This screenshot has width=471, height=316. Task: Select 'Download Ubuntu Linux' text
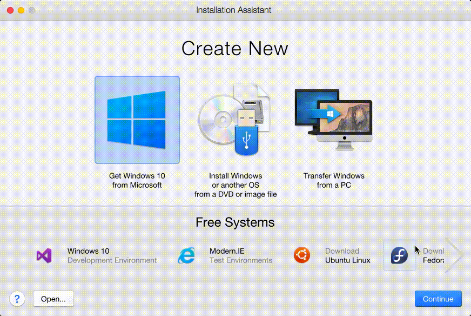347,255
